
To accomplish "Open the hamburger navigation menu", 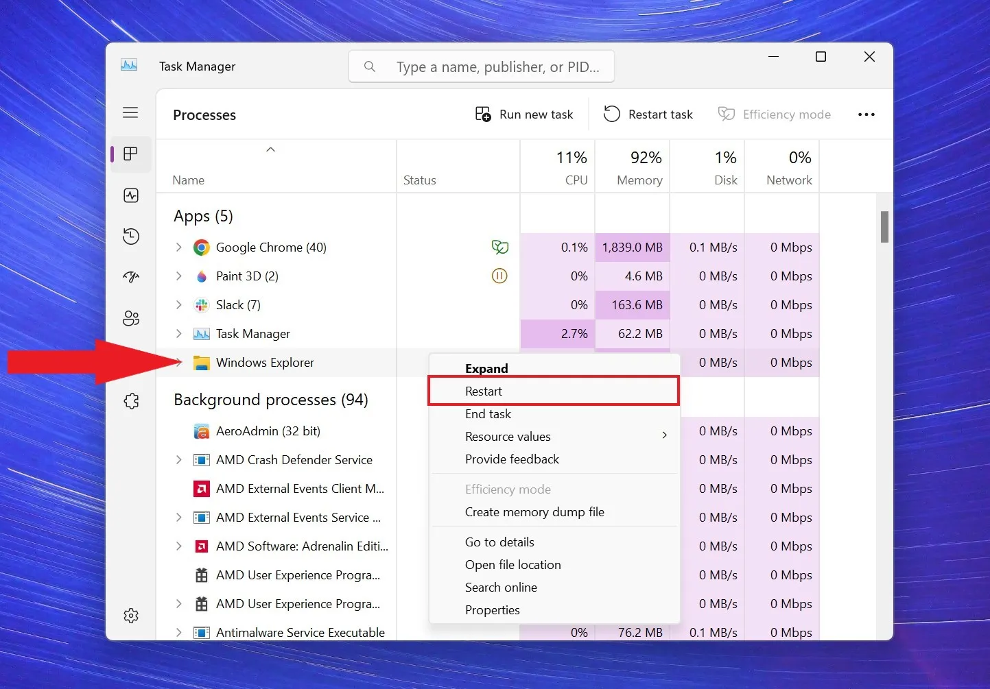I will pyautogui.click(x=130, y=112).
